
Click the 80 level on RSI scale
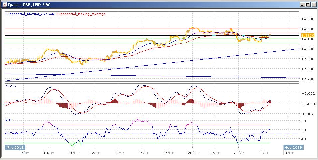tap(303, 121)
